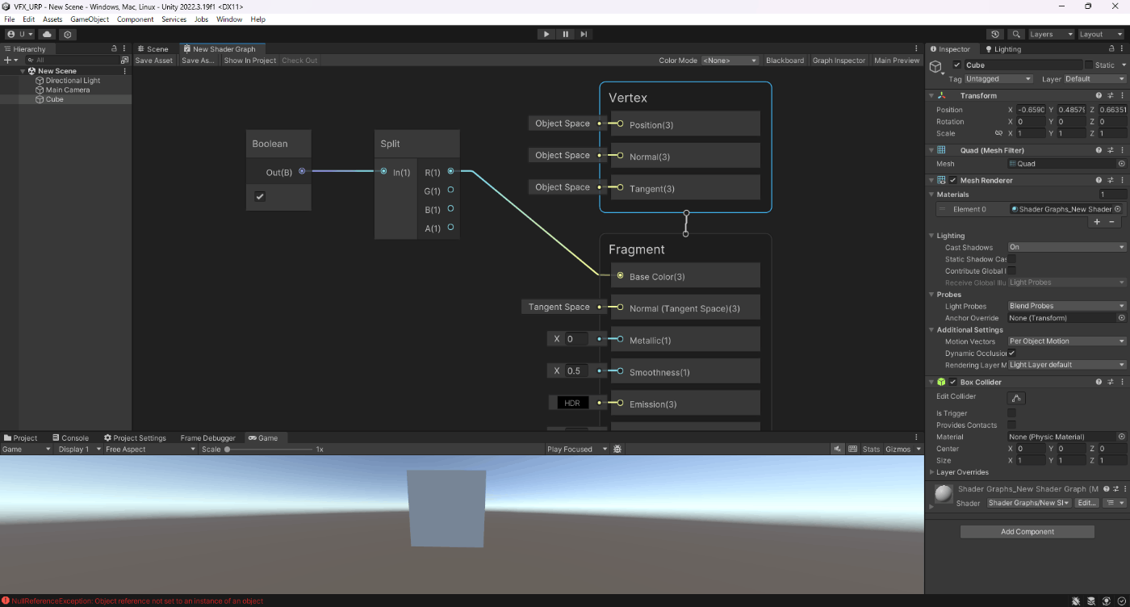Collapse the New Scene tree
This screenshot has height=607, width=1130.
tap(23, 71)
